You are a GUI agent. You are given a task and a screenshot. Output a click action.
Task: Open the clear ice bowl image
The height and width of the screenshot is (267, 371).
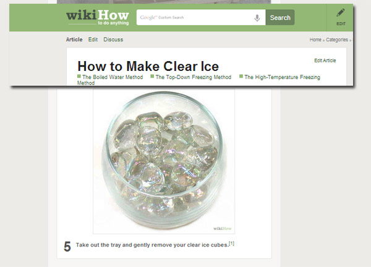pyautogui.click(x=164, y=160)
